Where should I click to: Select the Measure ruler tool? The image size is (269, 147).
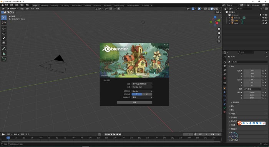pyautogui.click(x=4, y=54)
